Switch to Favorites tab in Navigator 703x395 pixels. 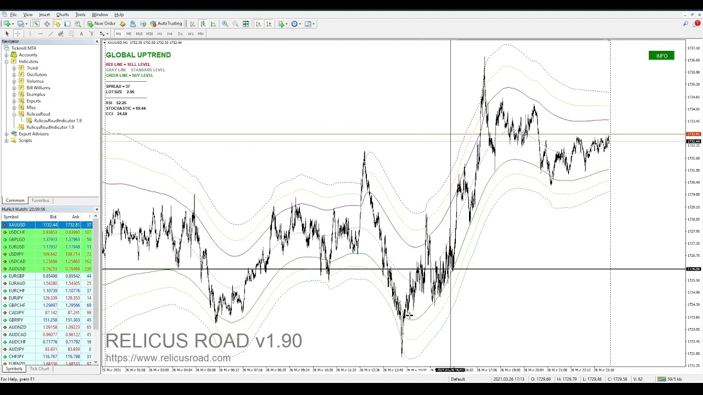(x=40, y=201)
